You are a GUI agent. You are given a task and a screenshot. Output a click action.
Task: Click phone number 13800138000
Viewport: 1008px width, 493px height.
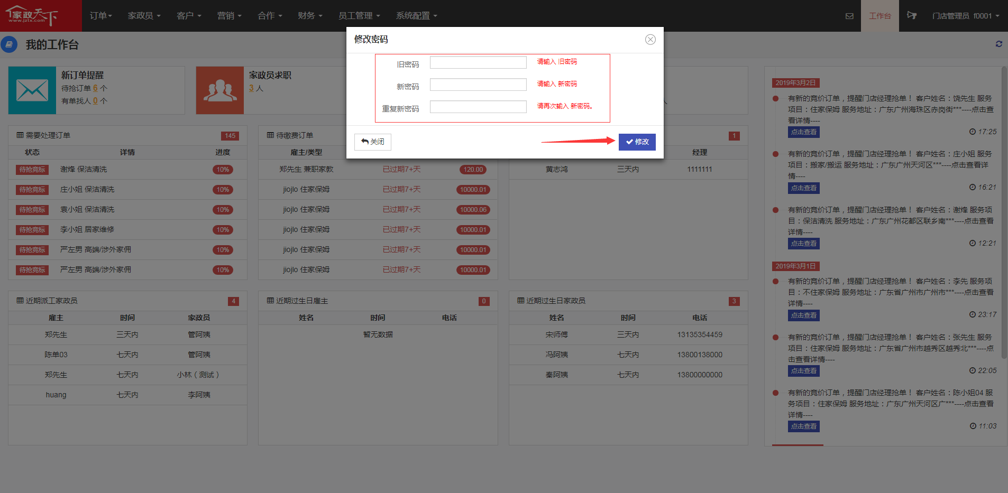(x=700, y=355)
